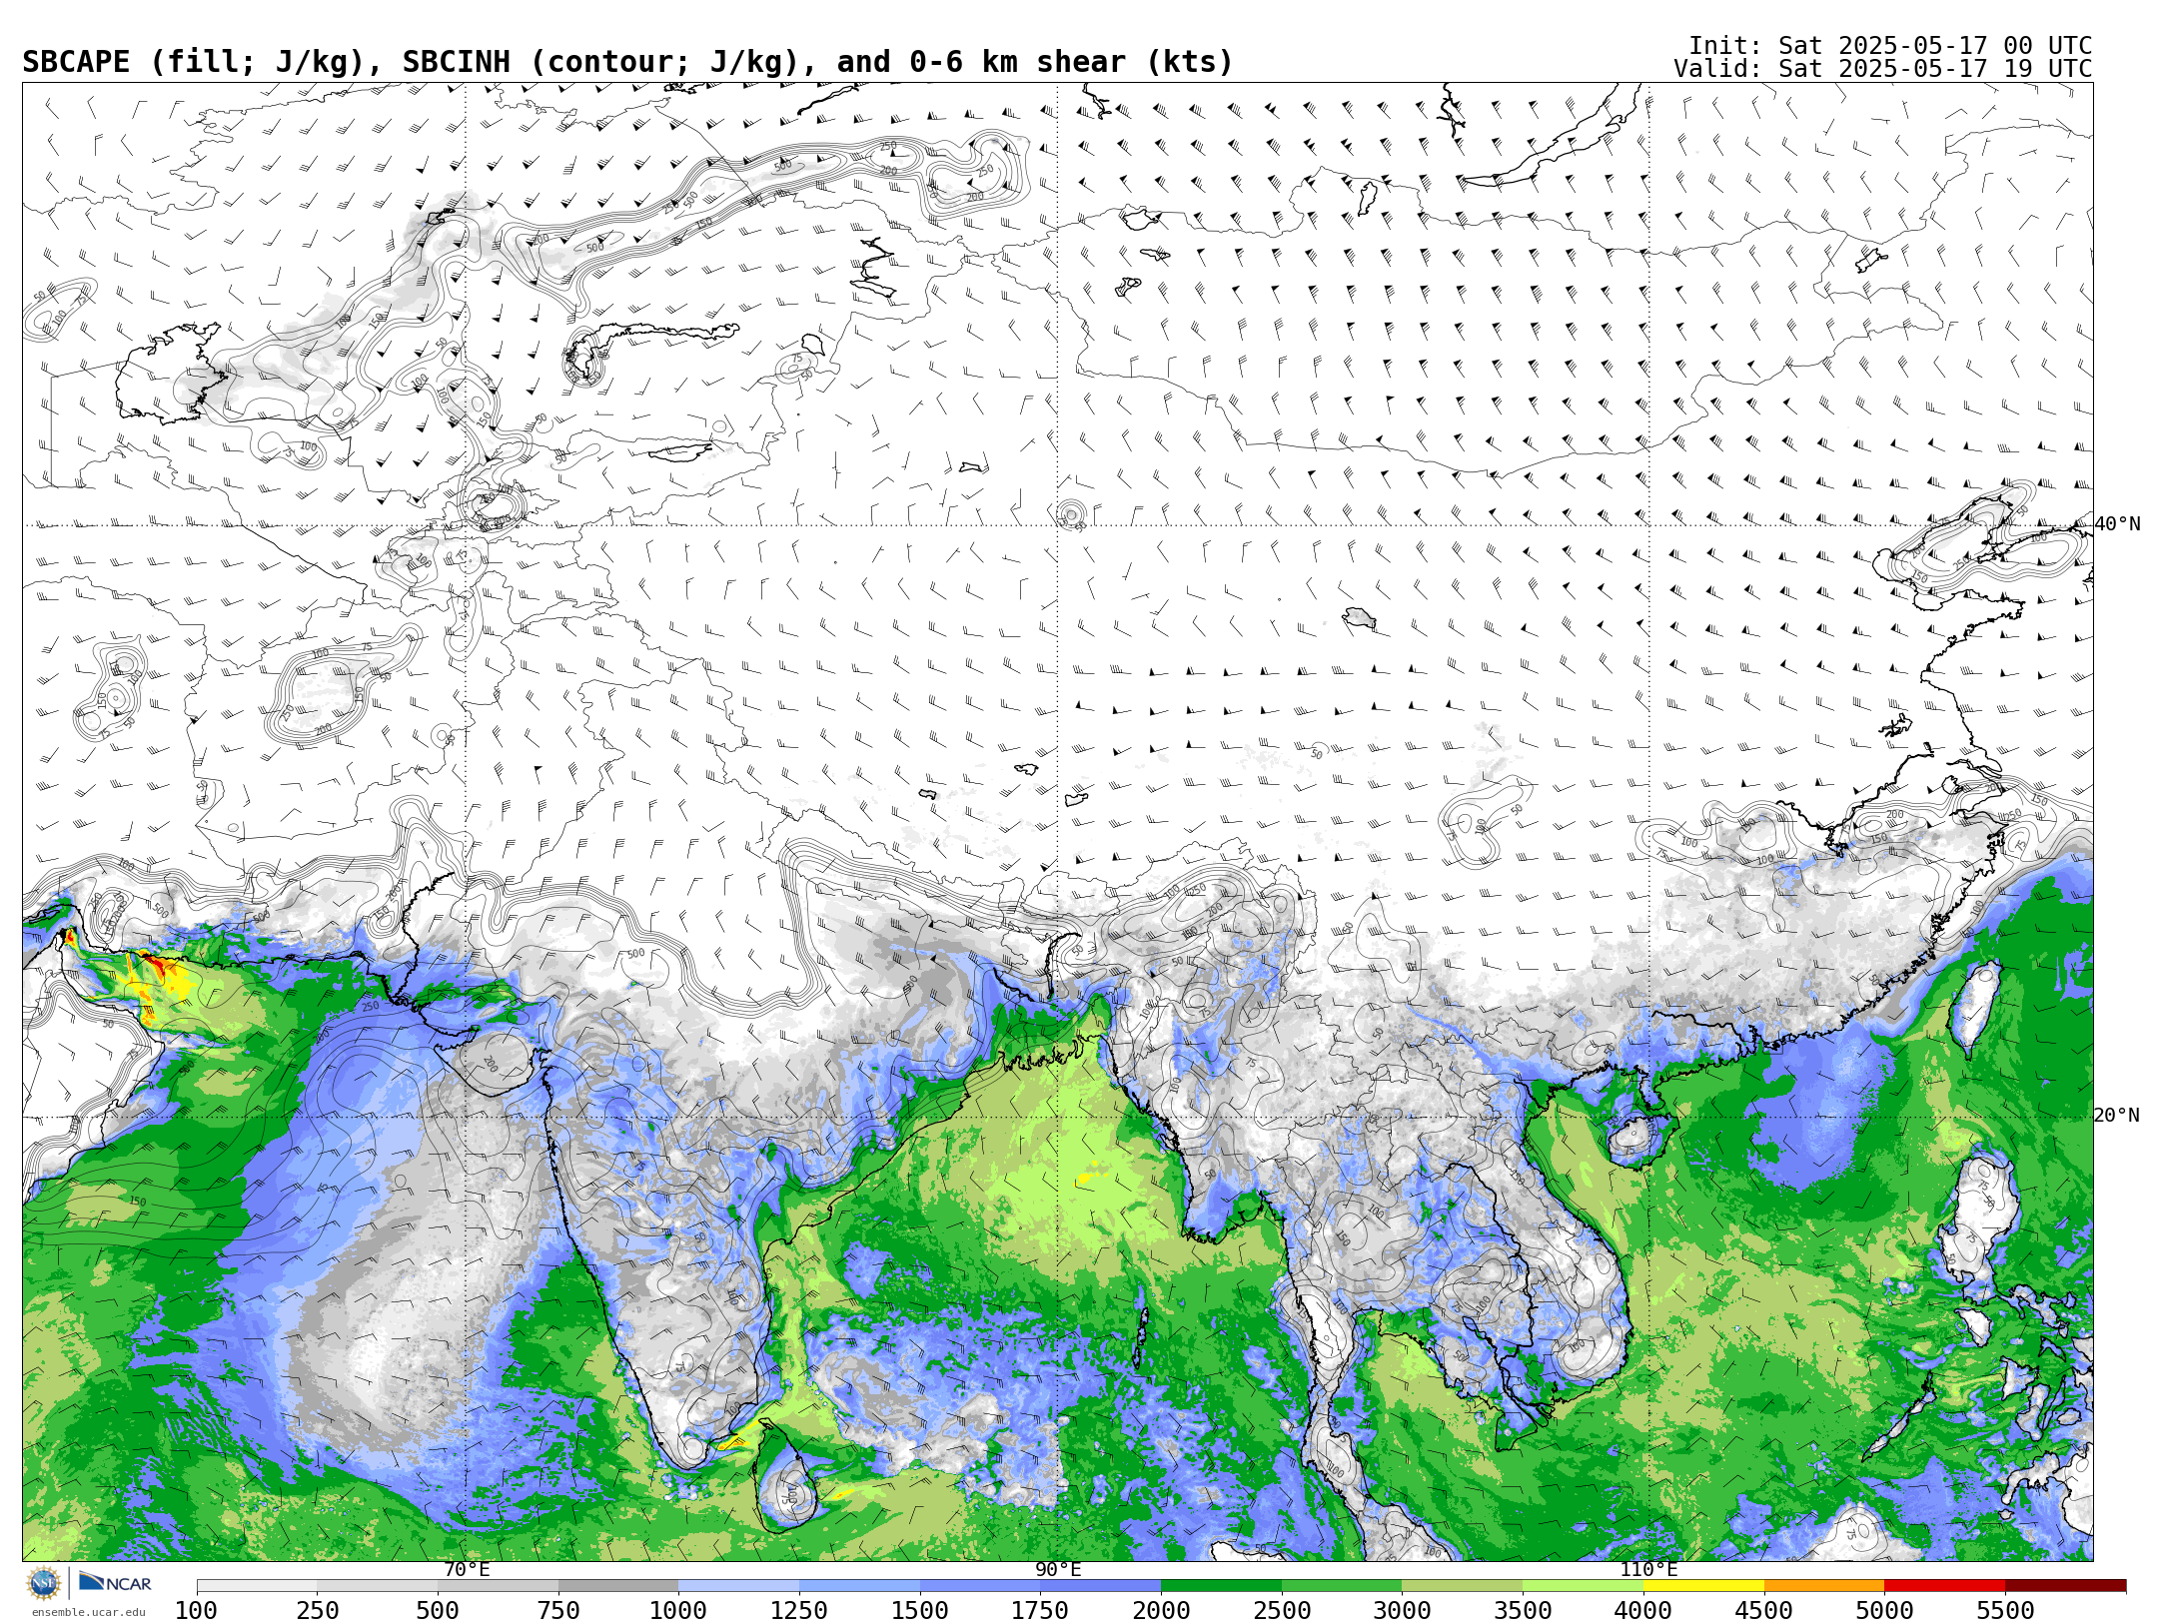
Task: Click the 20°N latitude label
Action: click(2117, 1116)
